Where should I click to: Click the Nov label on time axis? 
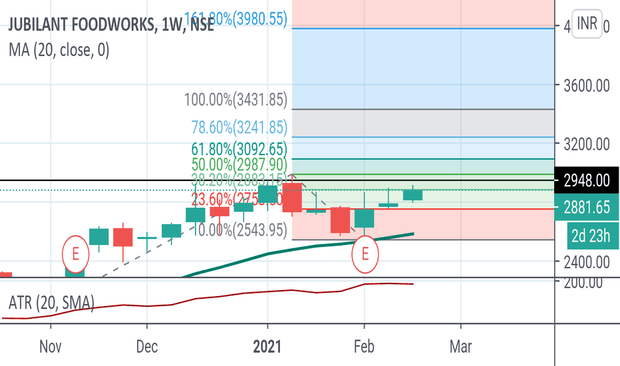click(51, 347)
